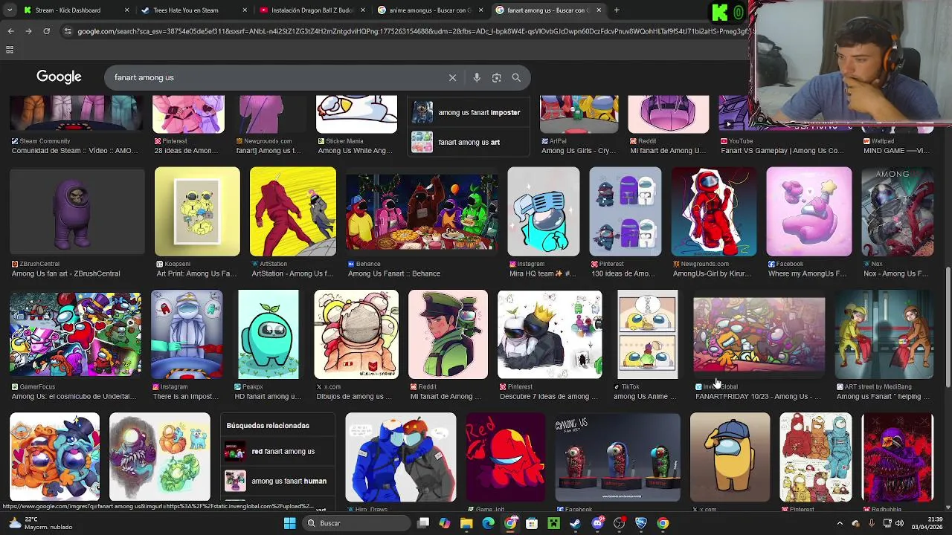Click 'MIND GAME' Wattpad caption

click(895, 150)
